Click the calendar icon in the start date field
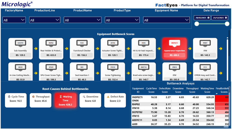The image size is (232, 129). (208, 18)
